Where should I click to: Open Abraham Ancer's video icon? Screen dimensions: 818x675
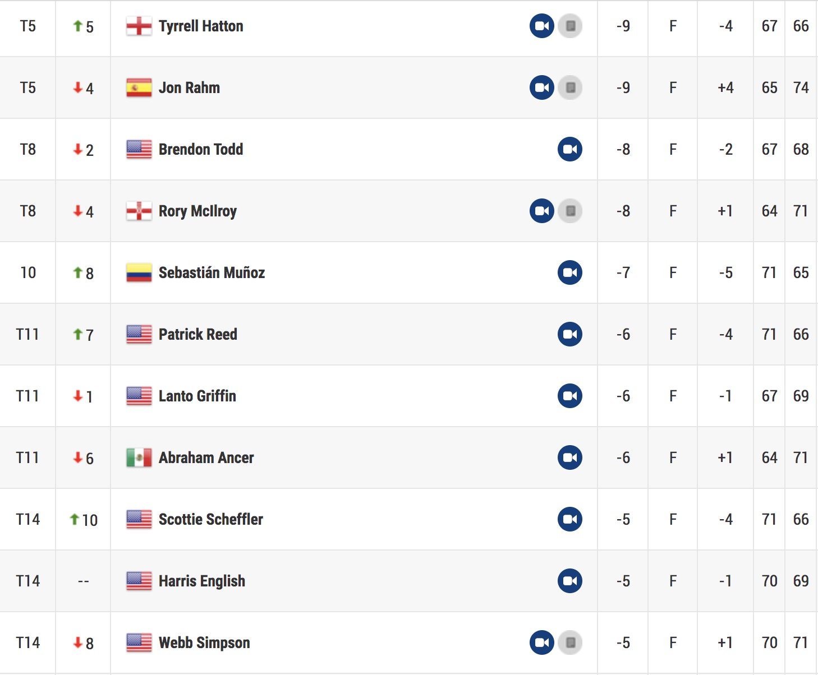click(570, 457)
